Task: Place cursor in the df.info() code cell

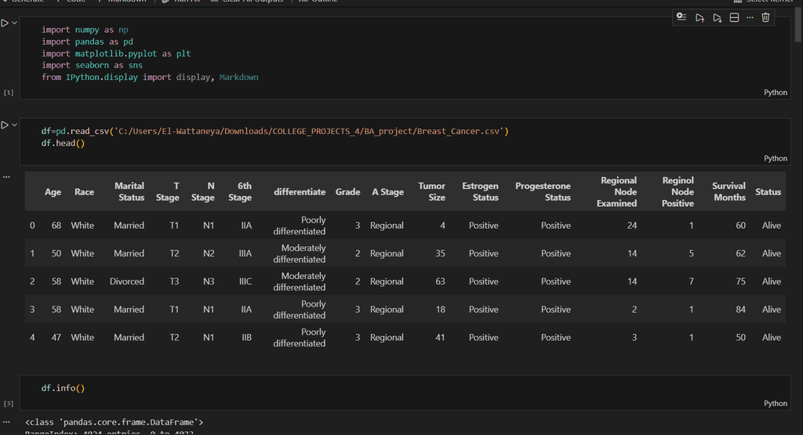Action: [63, 388]
